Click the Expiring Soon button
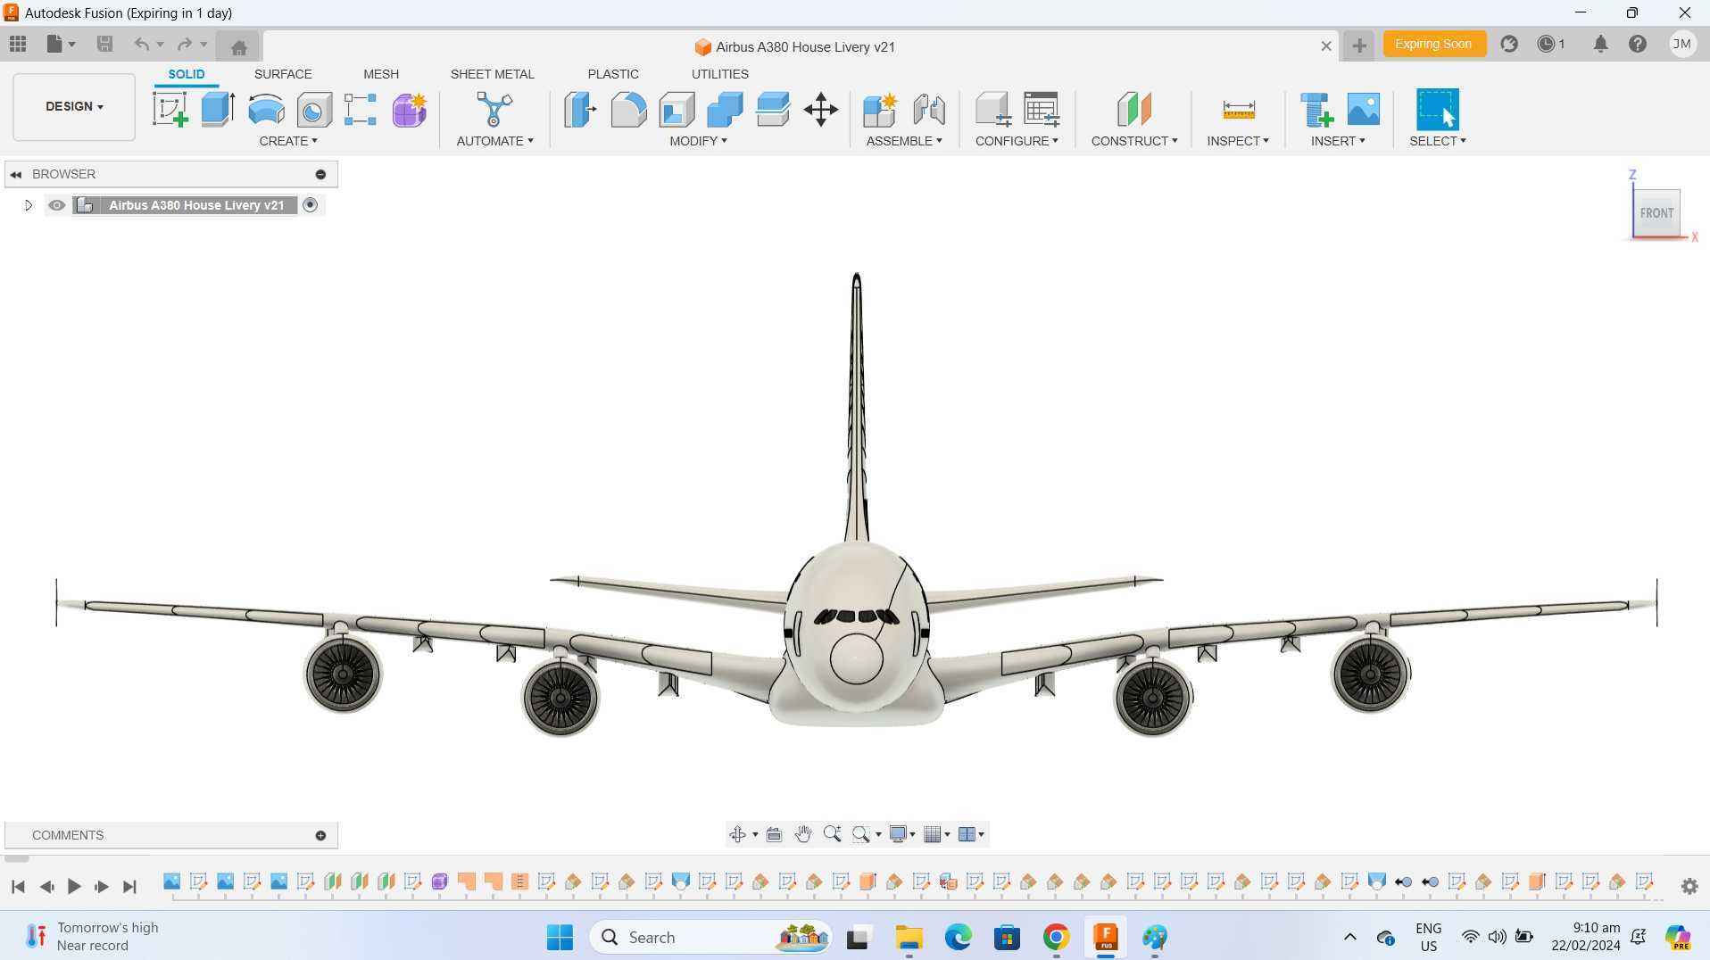Image resolution: width=1710 pixels, height=960 pixels. [x=1433, y=44]
